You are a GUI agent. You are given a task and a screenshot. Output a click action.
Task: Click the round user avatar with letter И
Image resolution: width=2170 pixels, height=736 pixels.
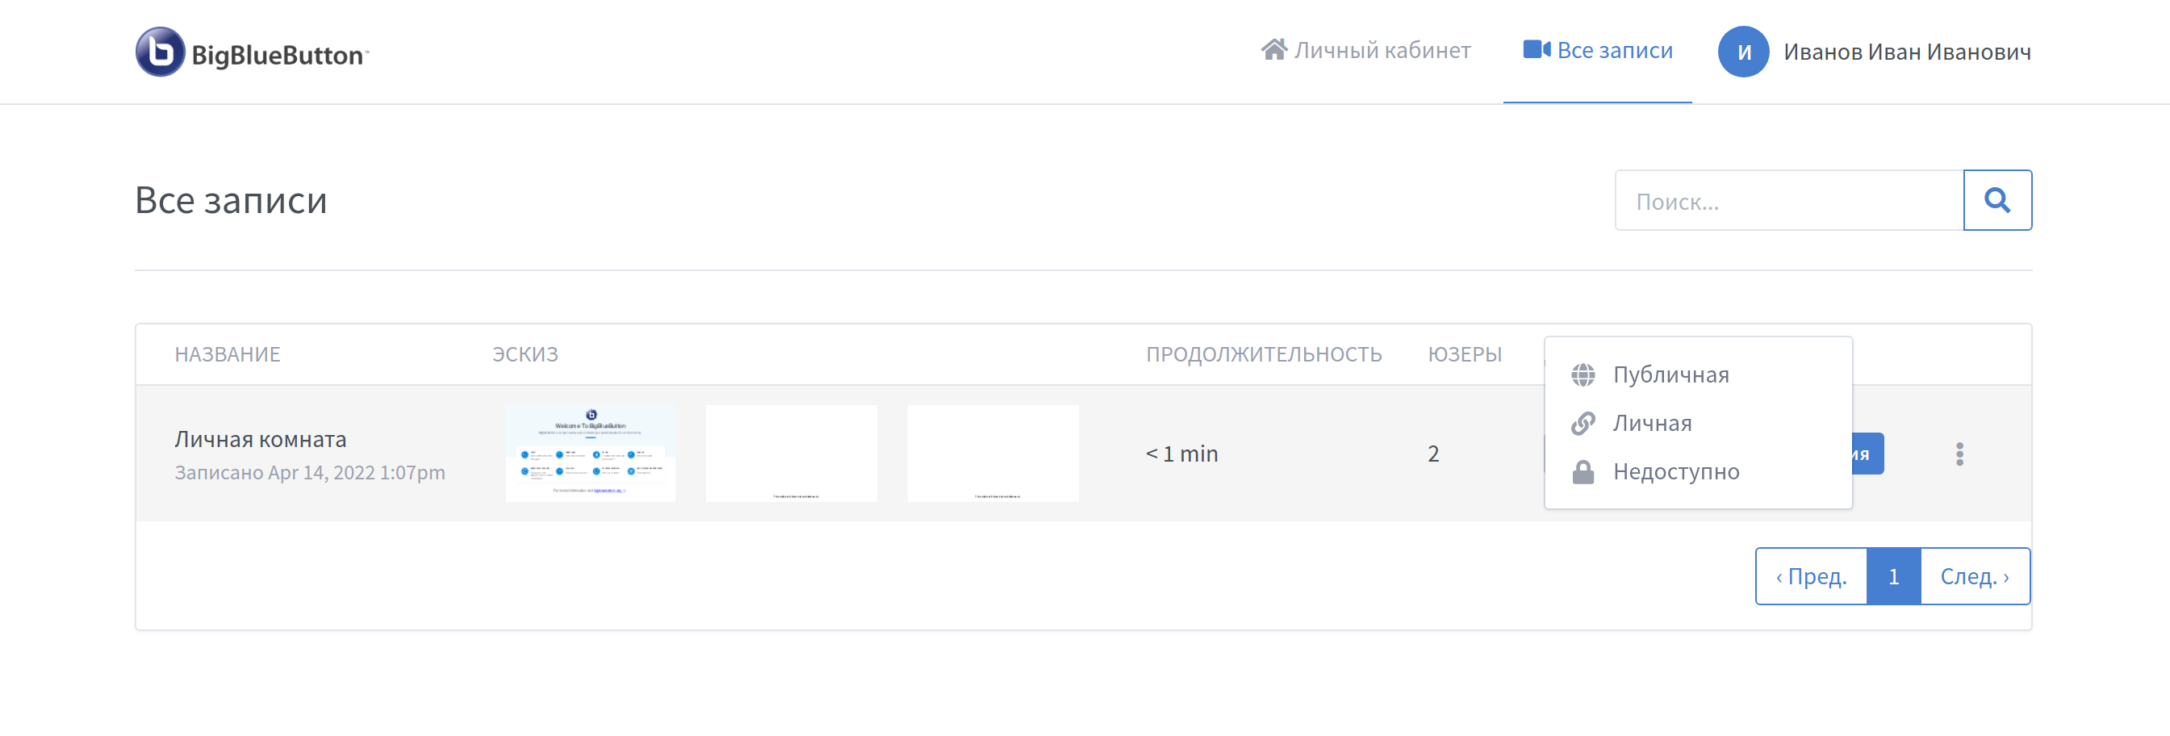click(1743, 52)
